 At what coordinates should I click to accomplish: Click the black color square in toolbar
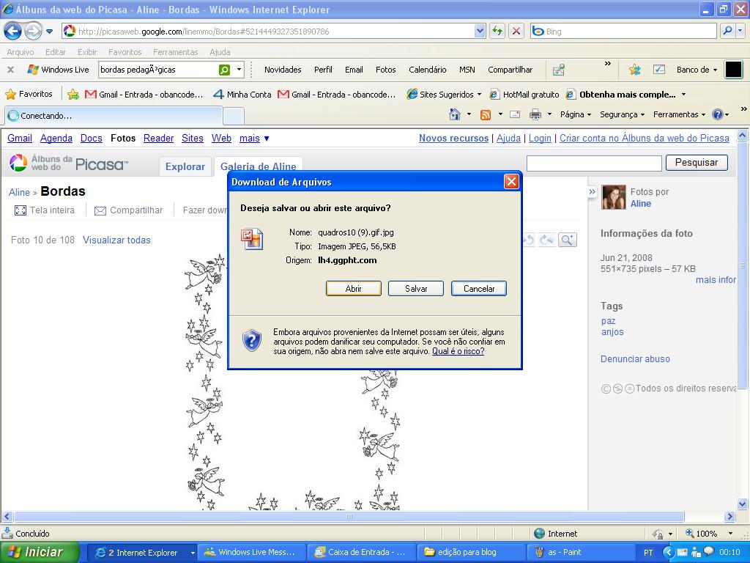pyautogui.click(x=733, y=70)
